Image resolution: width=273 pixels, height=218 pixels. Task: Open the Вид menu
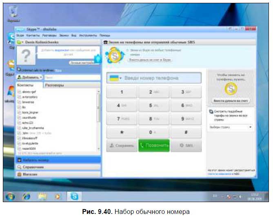(74, 35)
